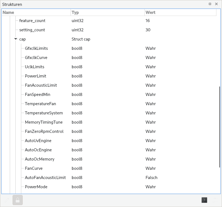222x207 pixels.
Task: Select the GfxclkCurve entry
Action: (36, 58)
